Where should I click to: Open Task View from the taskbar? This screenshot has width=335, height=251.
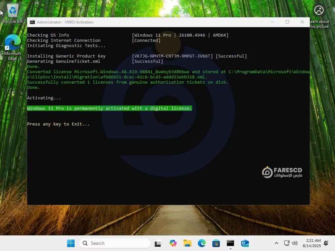158,243
